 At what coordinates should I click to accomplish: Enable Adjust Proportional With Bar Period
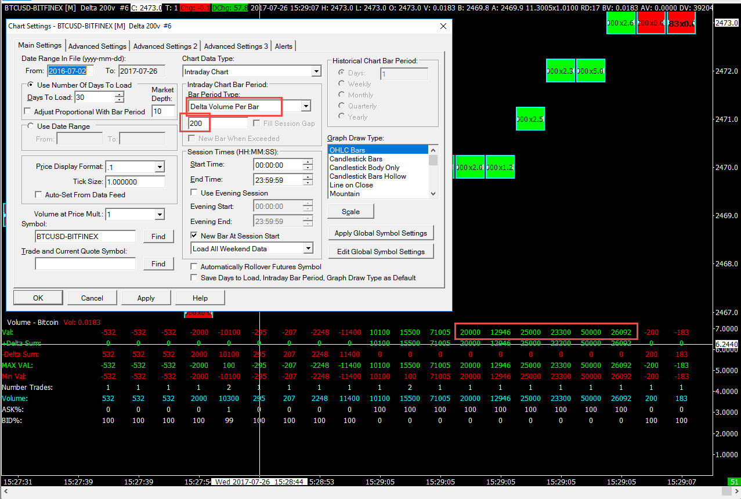27,111
